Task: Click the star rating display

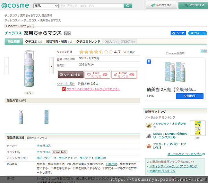Action: (96, 52)
